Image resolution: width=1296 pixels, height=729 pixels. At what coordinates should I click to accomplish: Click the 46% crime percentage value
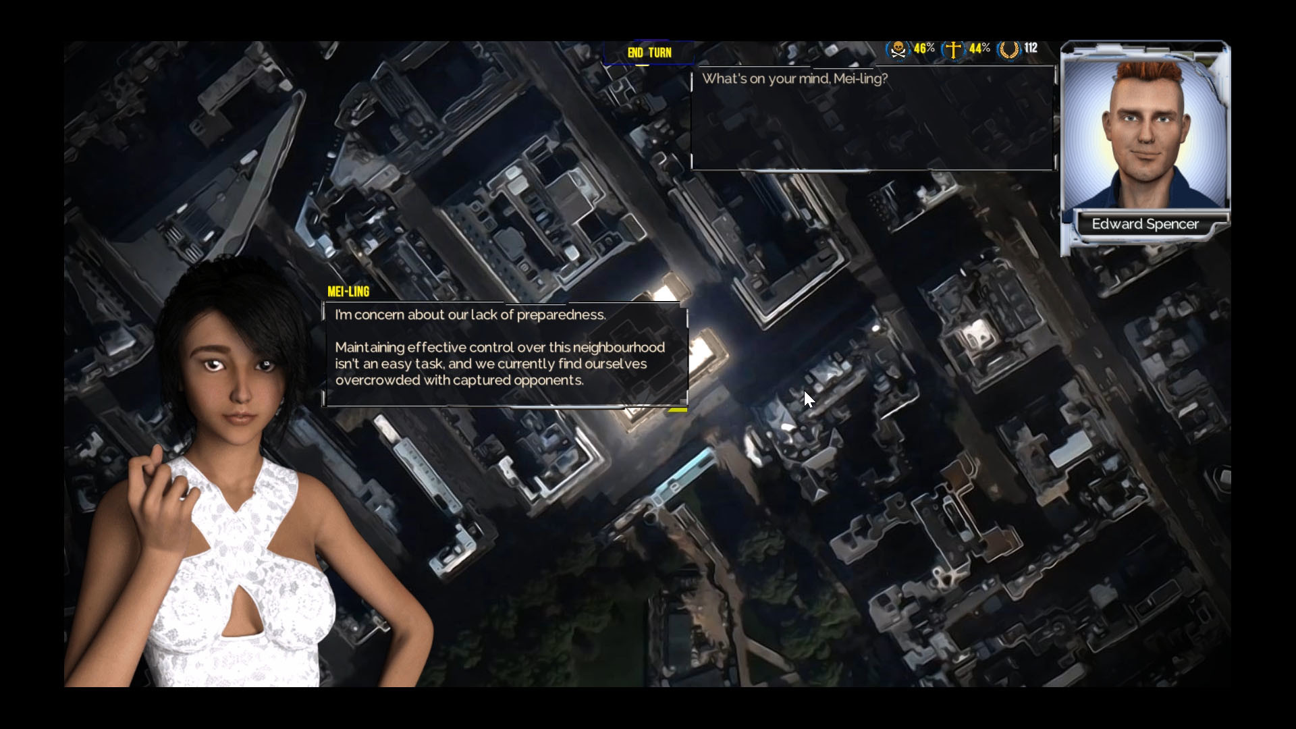pyautogui.click(x=923, y=48)
